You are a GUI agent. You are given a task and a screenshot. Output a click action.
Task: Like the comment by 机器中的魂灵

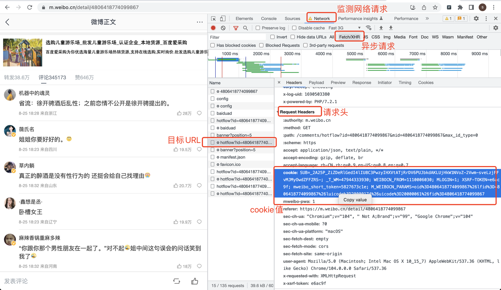pyautogui.click(x=179, y=113)
